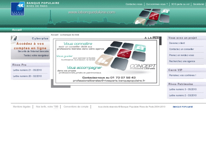Click the Banque Populaire logo

pos(18,9)
